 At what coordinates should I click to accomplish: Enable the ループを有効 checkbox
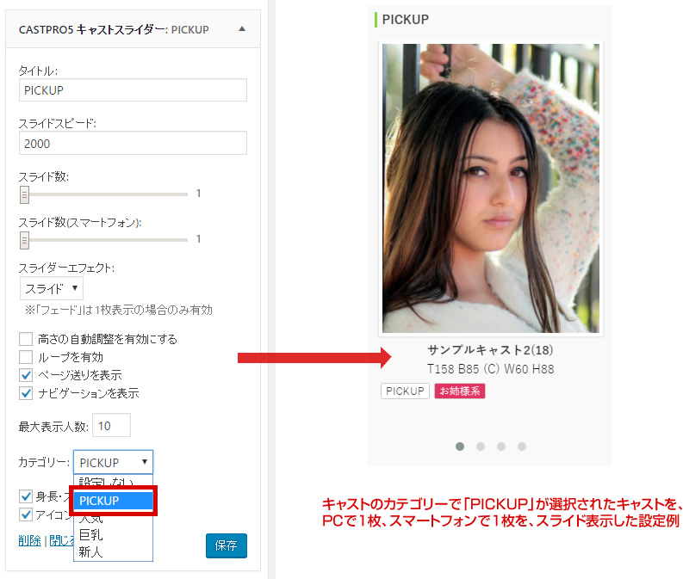click(x=26, y=357)
